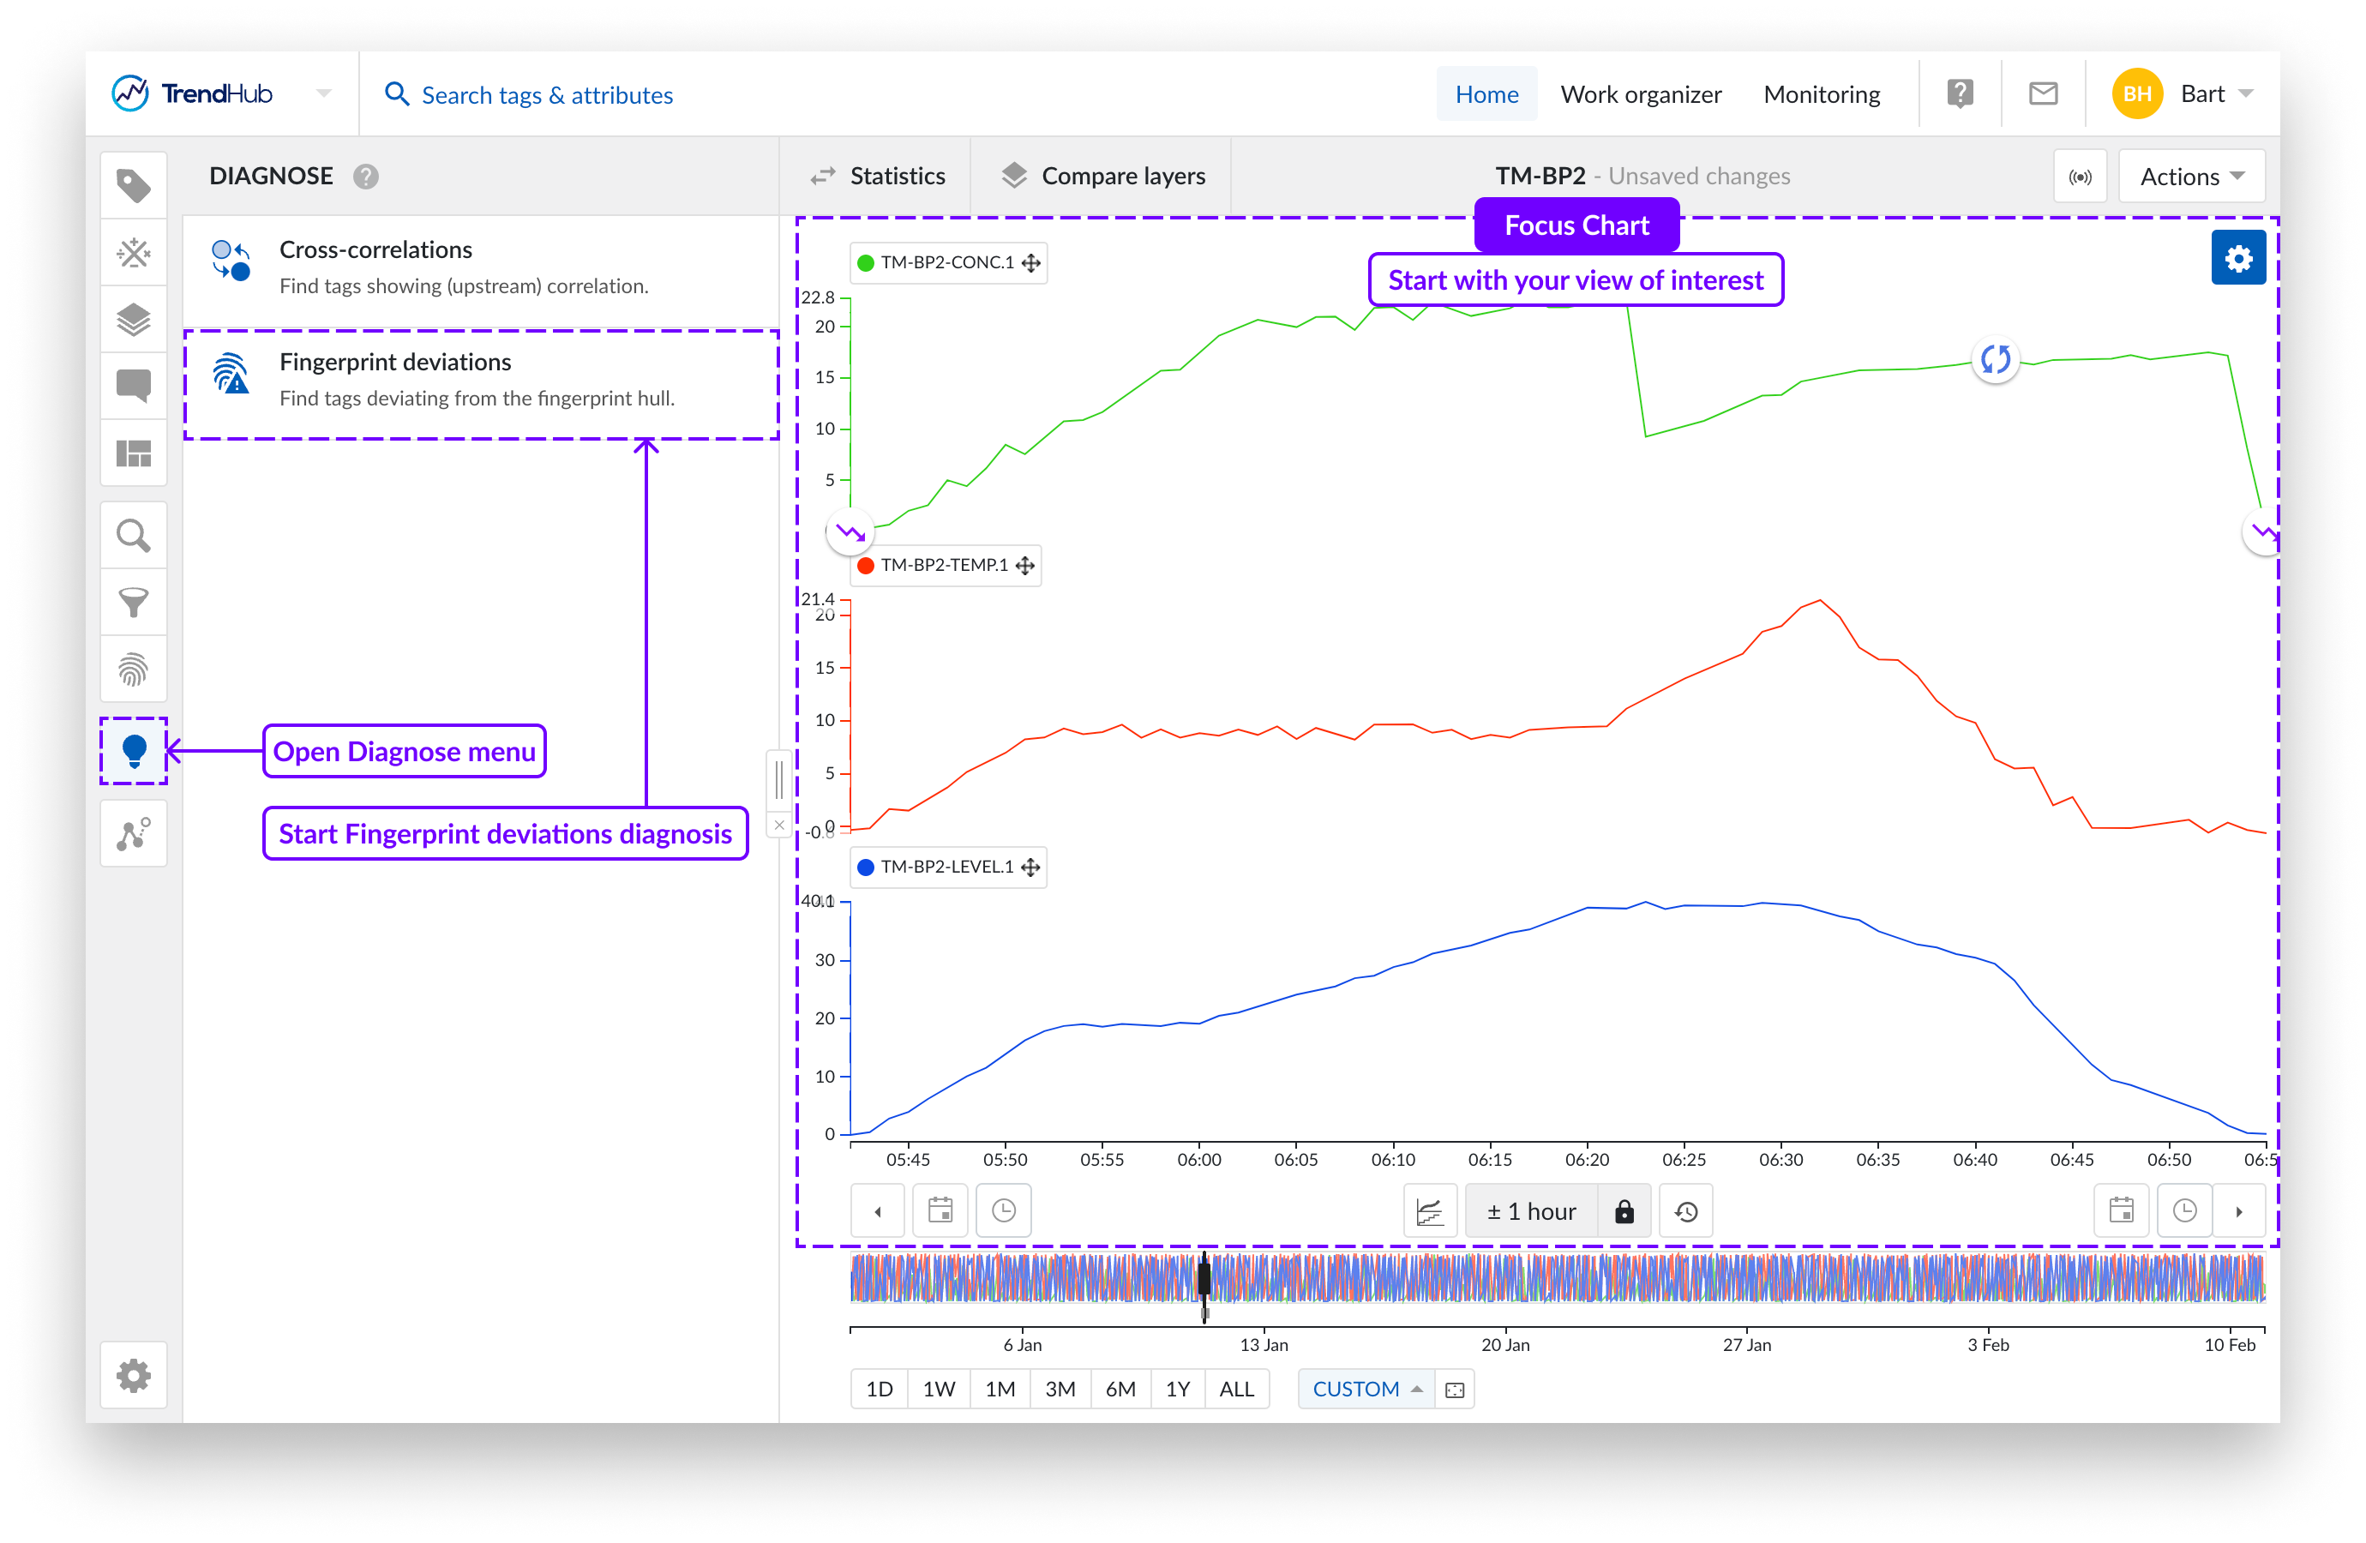Open the tag builder sidebar icon
Screen dimensions: 2366x1543
click(133, 253)
